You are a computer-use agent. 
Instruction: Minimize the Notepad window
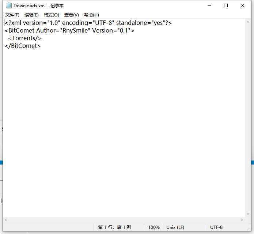209,6
